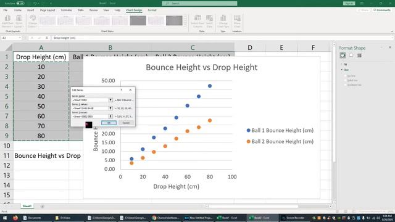Select the Chart Design ribbon tab
The image size is (395, 222).
[x=134, y=10]
